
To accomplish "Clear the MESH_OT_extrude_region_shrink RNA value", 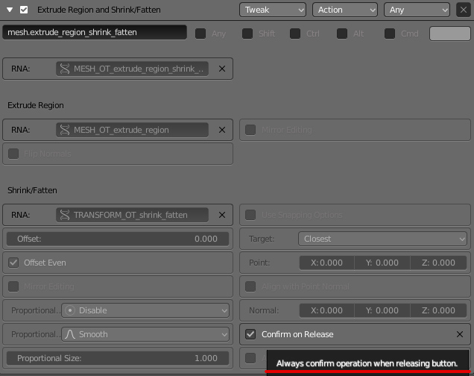I will point(222,69).
